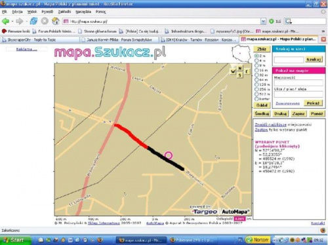The image size is (328, 245).
Task: Click the stop loading icon
Action: pyautogui.click(x=45, y=21)
